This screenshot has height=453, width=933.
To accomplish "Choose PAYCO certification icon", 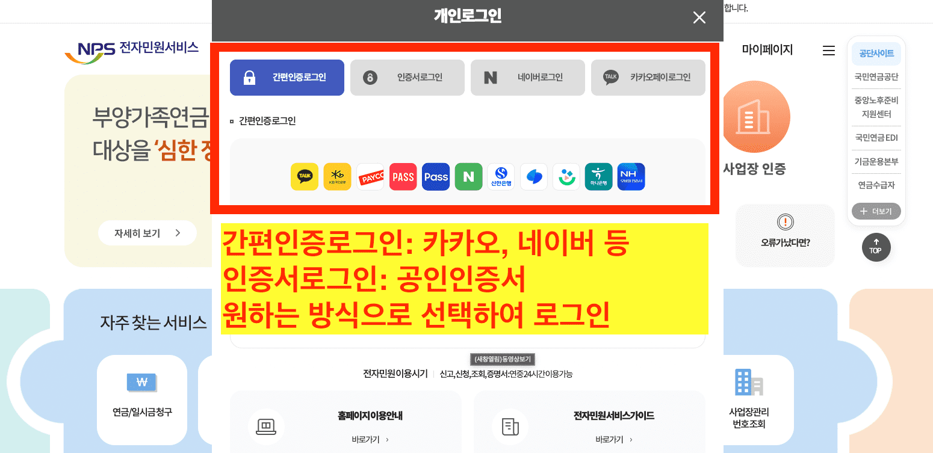I will 370,177.
